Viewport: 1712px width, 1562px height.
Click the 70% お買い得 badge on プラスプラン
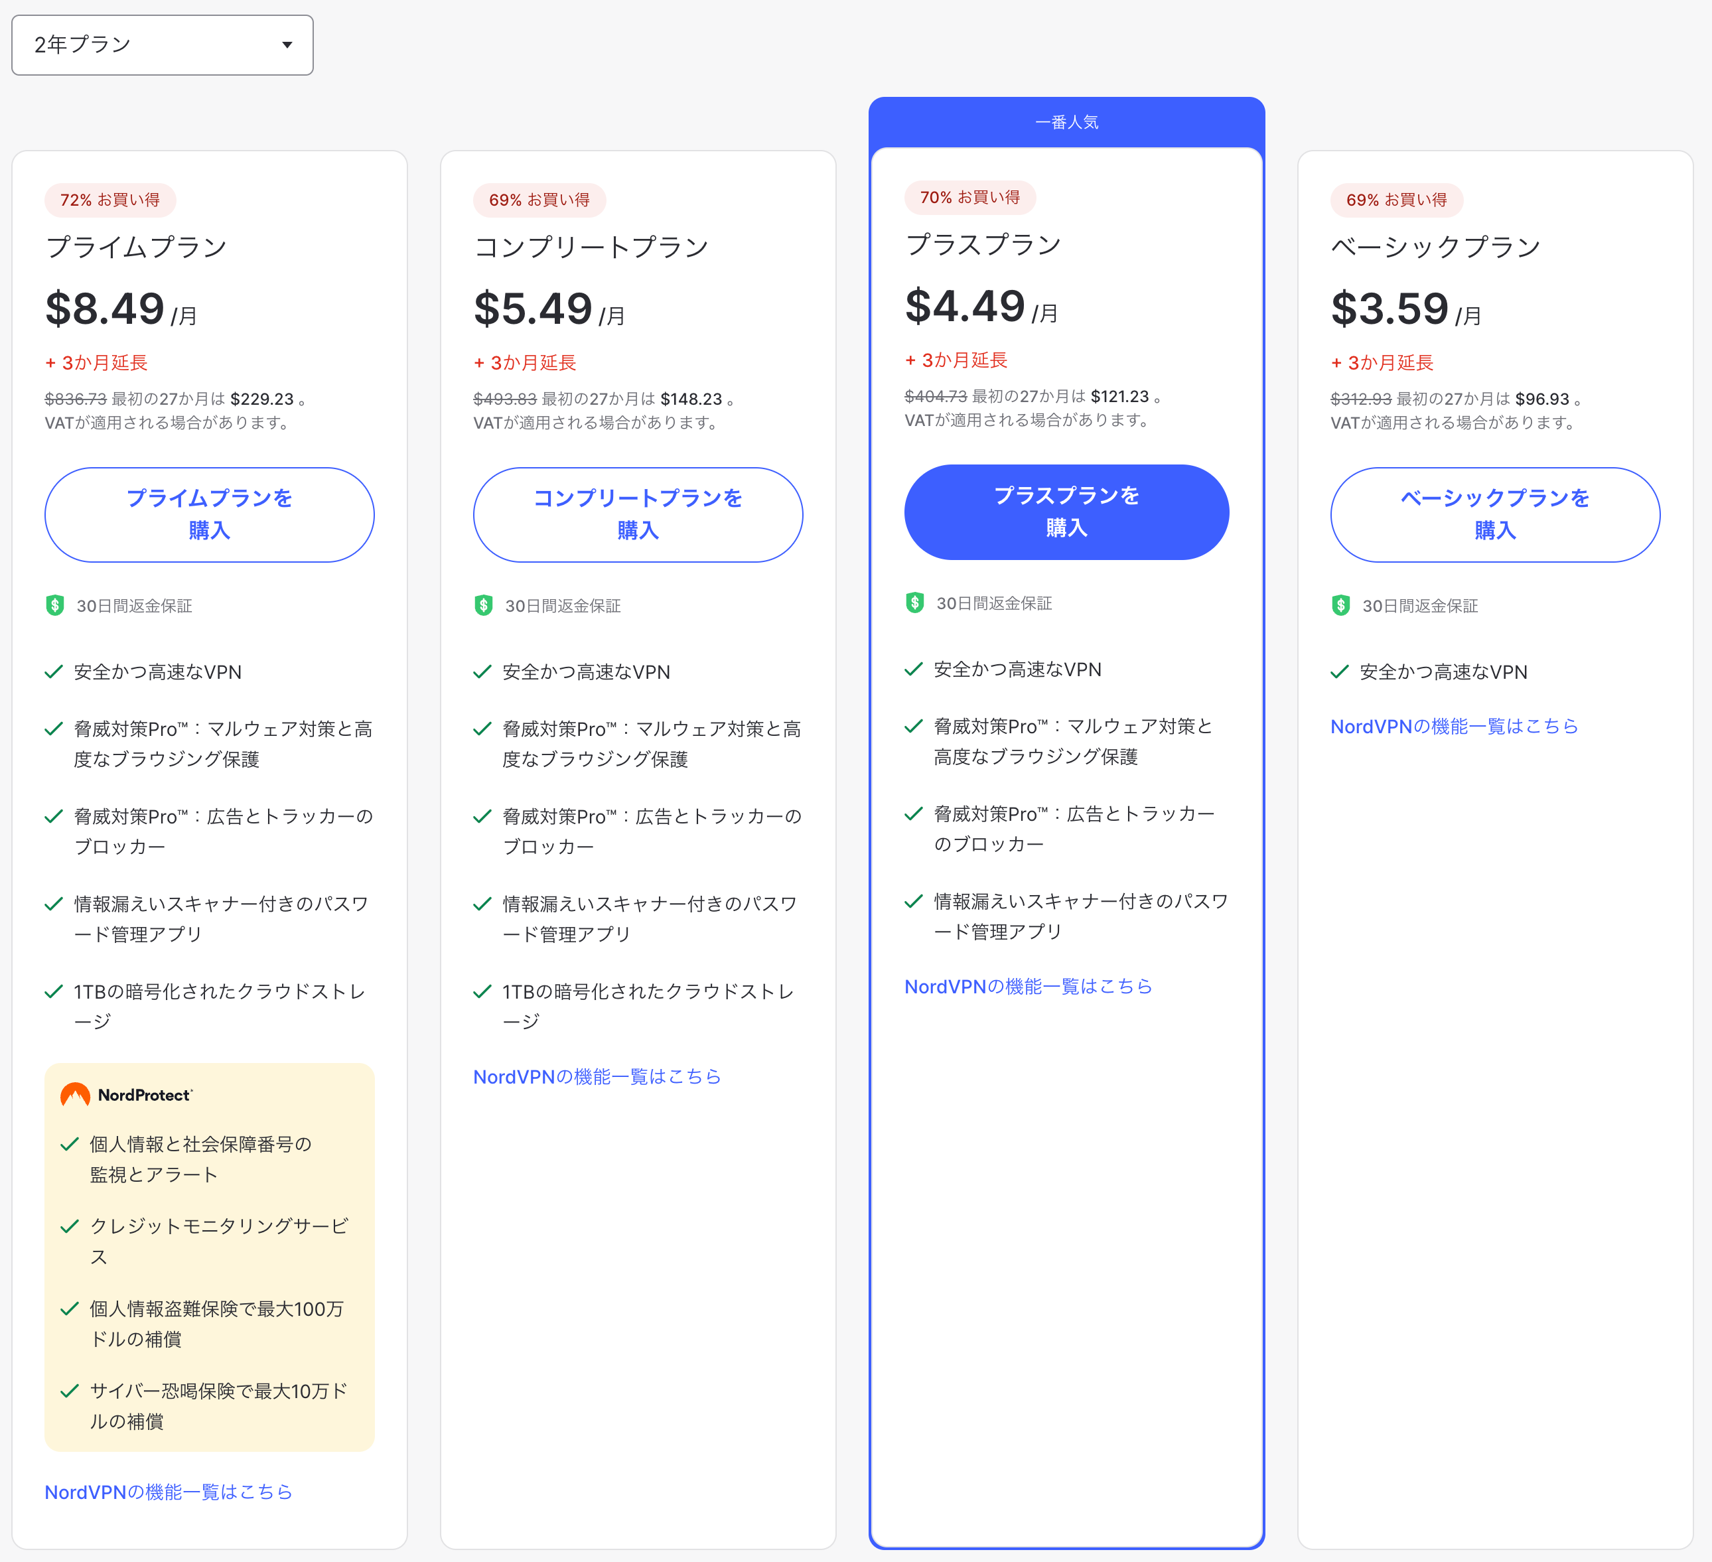tap(969, 197)
